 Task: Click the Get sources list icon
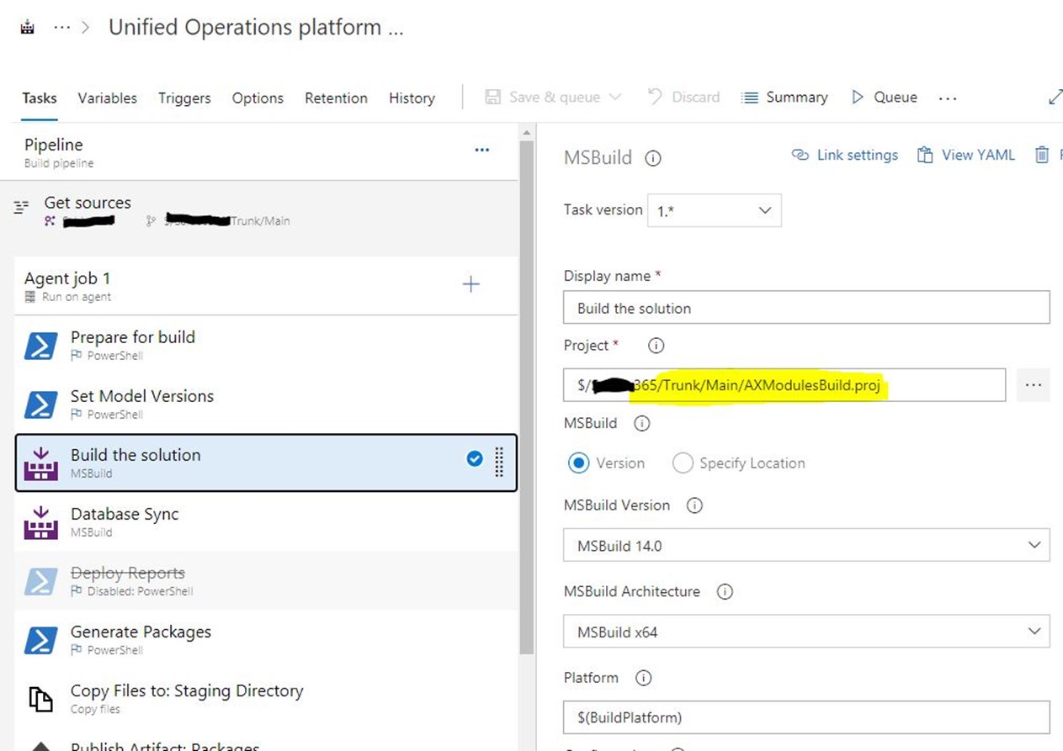point(23,207)
